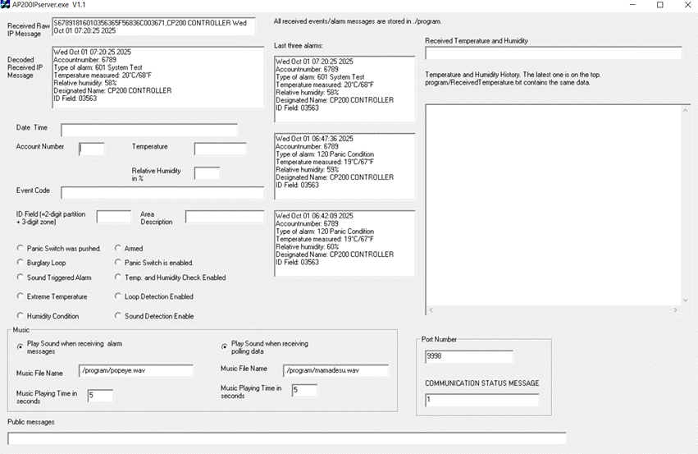Maximize the AP200IPserver window
The width and height of the screenshot is (698, 454).
(659, 5)
